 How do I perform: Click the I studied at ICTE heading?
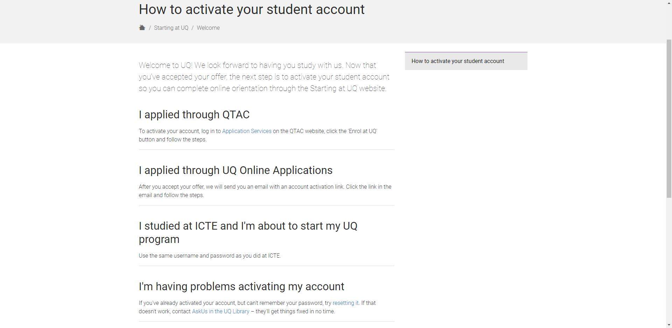[248, 232]
